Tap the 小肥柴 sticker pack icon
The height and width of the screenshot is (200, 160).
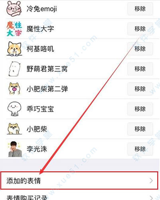click(14, 129)
